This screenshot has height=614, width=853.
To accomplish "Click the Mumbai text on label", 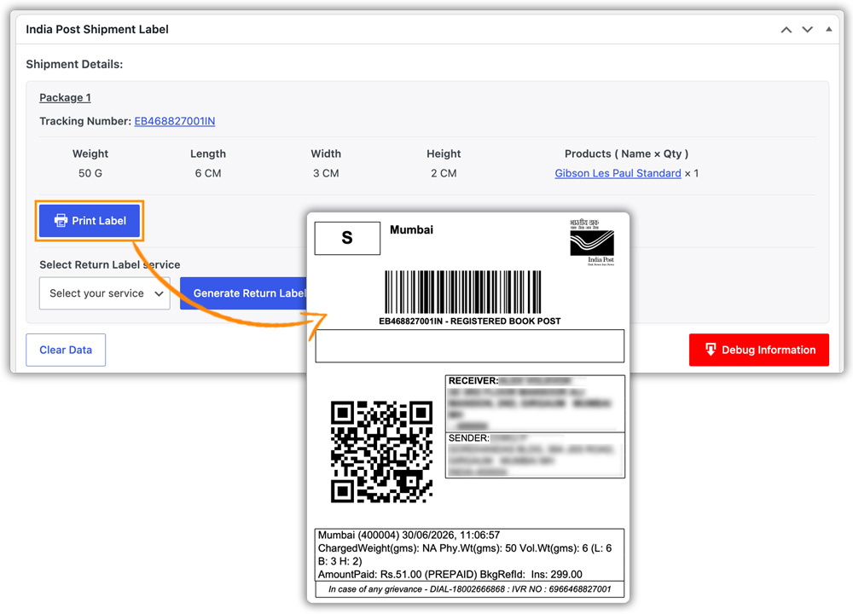I will (411, 229).
